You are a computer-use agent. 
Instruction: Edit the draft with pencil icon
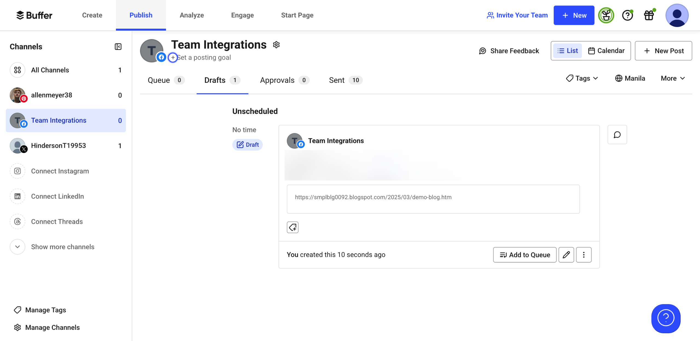pos(566,255)
